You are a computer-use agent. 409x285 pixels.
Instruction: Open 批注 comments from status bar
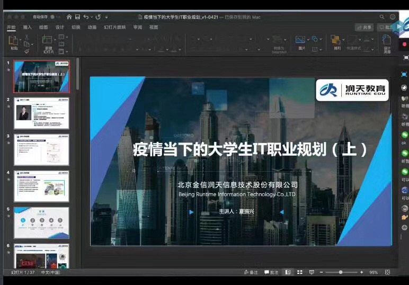[271, 272]
